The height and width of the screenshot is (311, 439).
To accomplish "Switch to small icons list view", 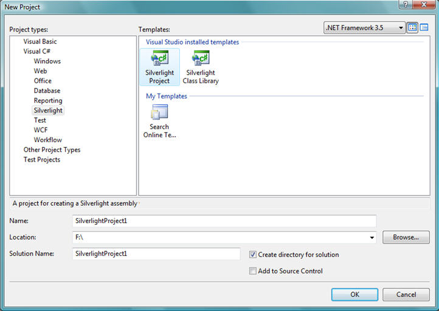I will click(x=424, y=28).
